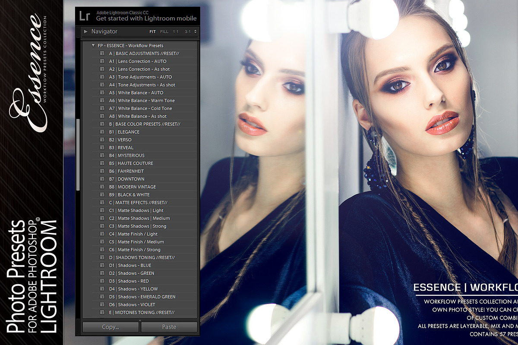Open Get started with Lightroom mobile link
518x345 pixels.
[146, 19]
